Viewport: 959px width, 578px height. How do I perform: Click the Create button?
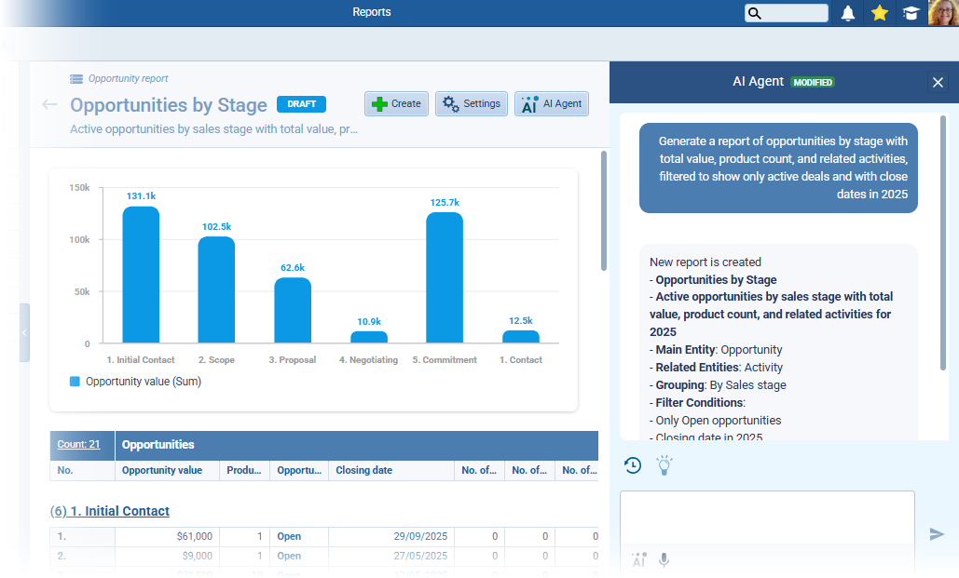point(396,104)
